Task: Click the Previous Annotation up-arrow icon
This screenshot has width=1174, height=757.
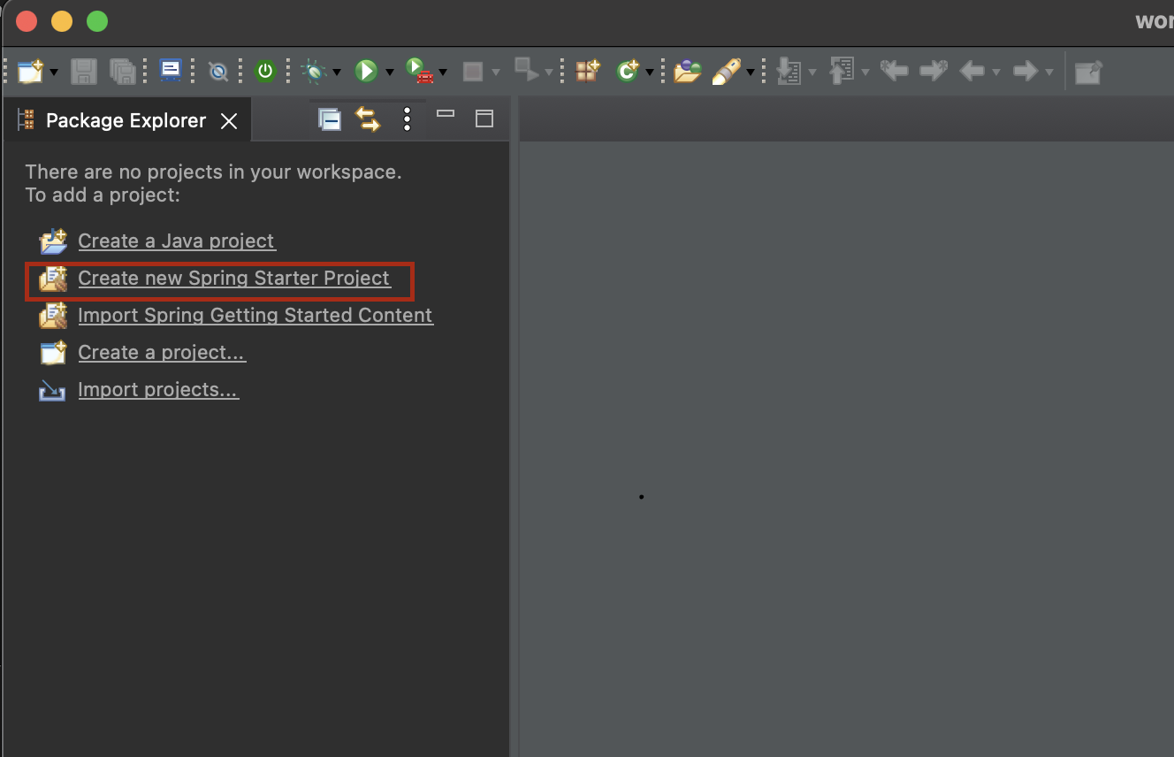Action: pos(842,71)
